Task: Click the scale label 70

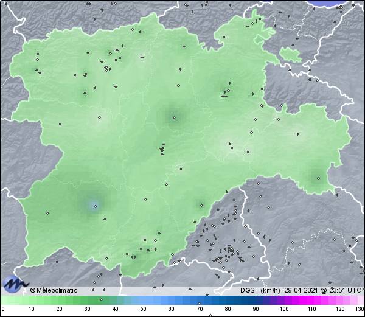Action: [x=200, y=309]
